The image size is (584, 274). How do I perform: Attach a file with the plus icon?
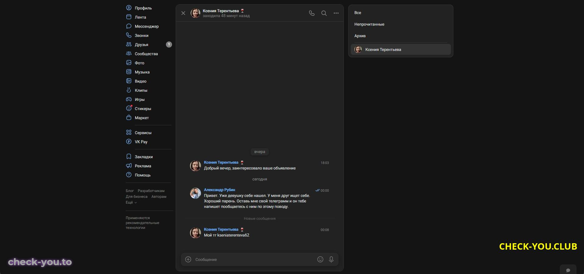188,259
